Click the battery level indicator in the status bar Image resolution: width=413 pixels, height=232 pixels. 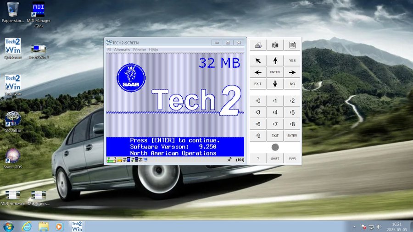[x=112, y=160]
